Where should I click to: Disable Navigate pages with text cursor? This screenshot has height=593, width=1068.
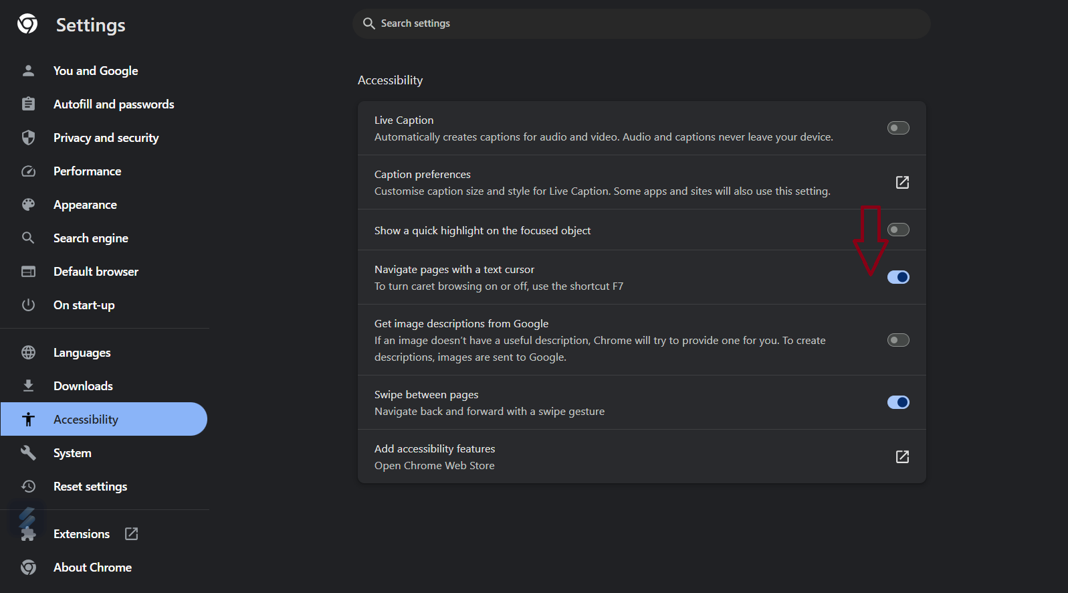pyautogui.click(x=898, y=277)
